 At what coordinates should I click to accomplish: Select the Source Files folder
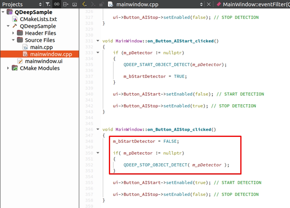click(x=40, y=40)
